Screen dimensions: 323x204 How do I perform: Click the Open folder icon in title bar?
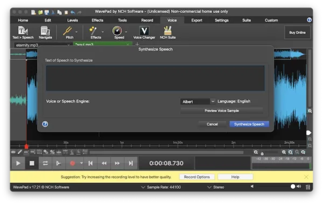pos(40,12)
